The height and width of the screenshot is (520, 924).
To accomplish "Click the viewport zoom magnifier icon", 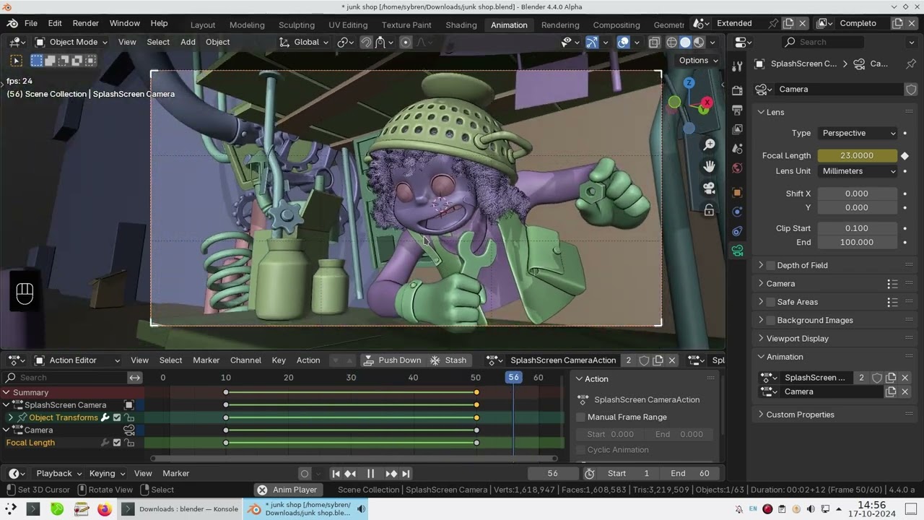I will coord(709,145).
